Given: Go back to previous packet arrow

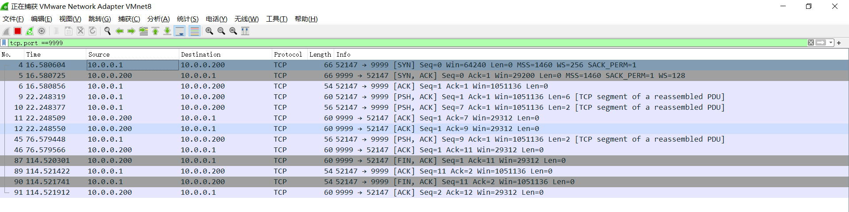Looking at the screenshot, I should 120,31.
